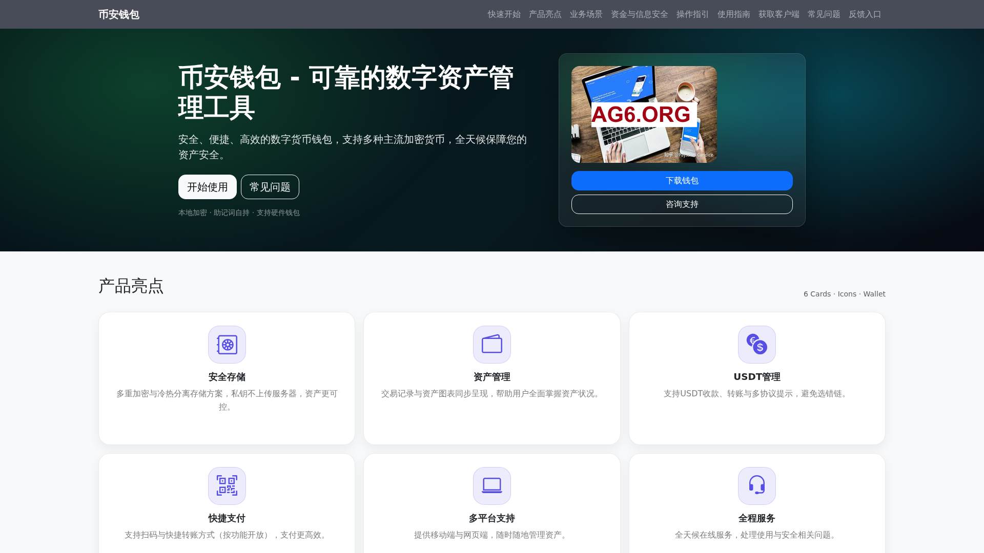The width and height of the screenshot is (984, 553).
Task: Click the USDT管理 card title
Action: pos(757,377)
